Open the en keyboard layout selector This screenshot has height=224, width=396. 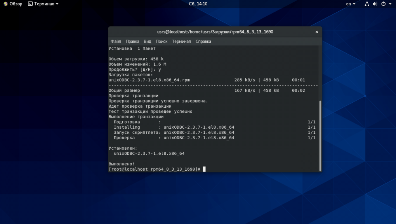350,4
